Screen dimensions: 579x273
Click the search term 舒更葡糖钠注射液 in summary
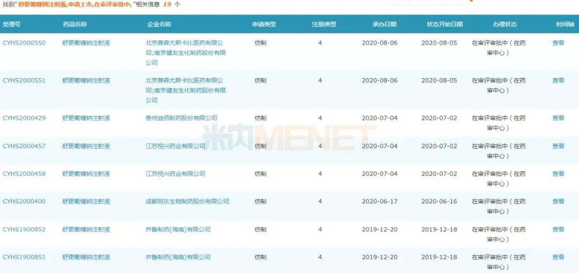42,4
